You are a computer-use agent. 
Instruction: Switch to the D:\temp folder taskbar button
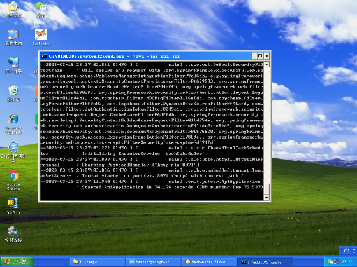coord(98,262)
